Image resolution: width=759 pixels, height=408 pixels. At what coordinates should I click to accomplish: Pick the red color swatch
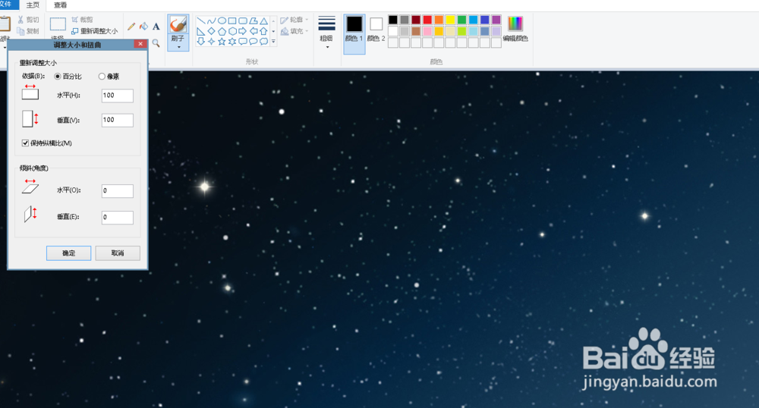427,20
